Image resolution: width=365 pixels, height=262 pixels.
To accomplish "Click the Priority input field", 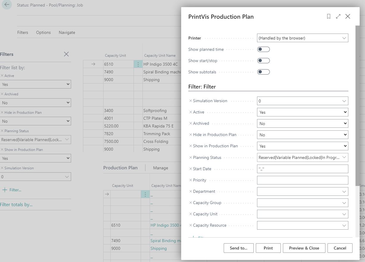I will (x=302, y=180).
